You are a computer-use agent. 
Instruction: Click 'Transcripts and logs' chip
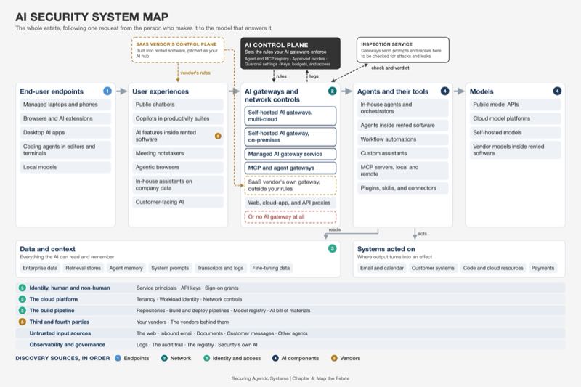tap(221, 268)
